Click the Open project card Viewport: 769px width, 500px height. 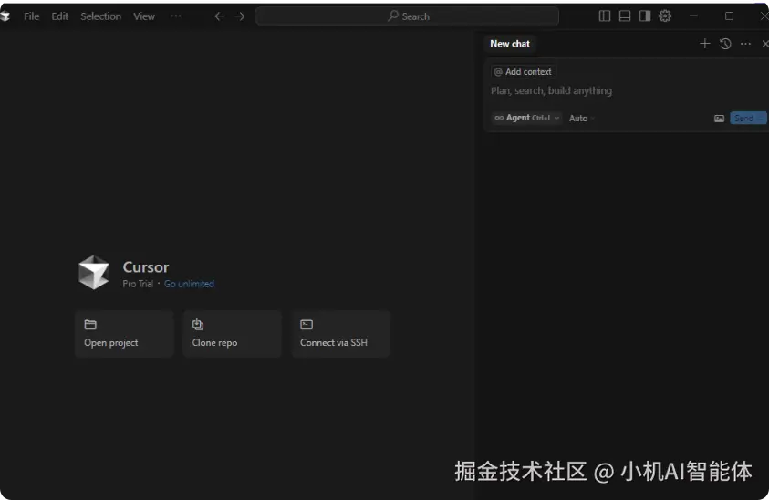(x=125, y=334)
